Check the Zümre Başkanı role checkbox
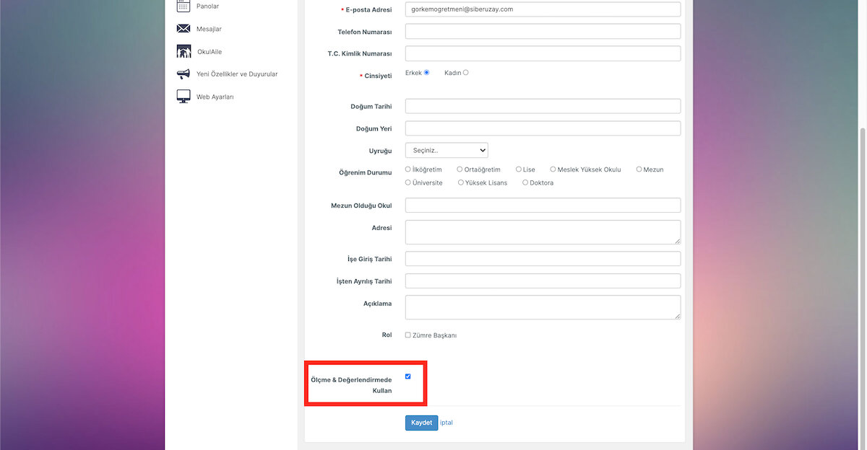This screenshot has height=450, width=867. click(408, 335)
